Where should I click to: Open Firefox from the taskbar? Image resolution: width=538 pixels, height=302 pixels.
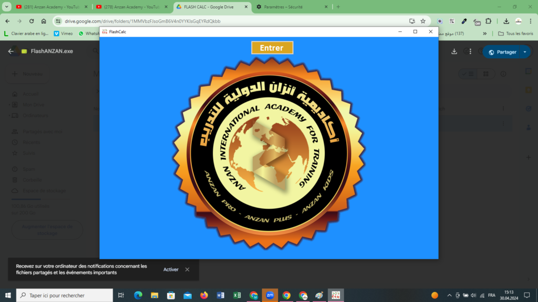(x=204, y=295)
